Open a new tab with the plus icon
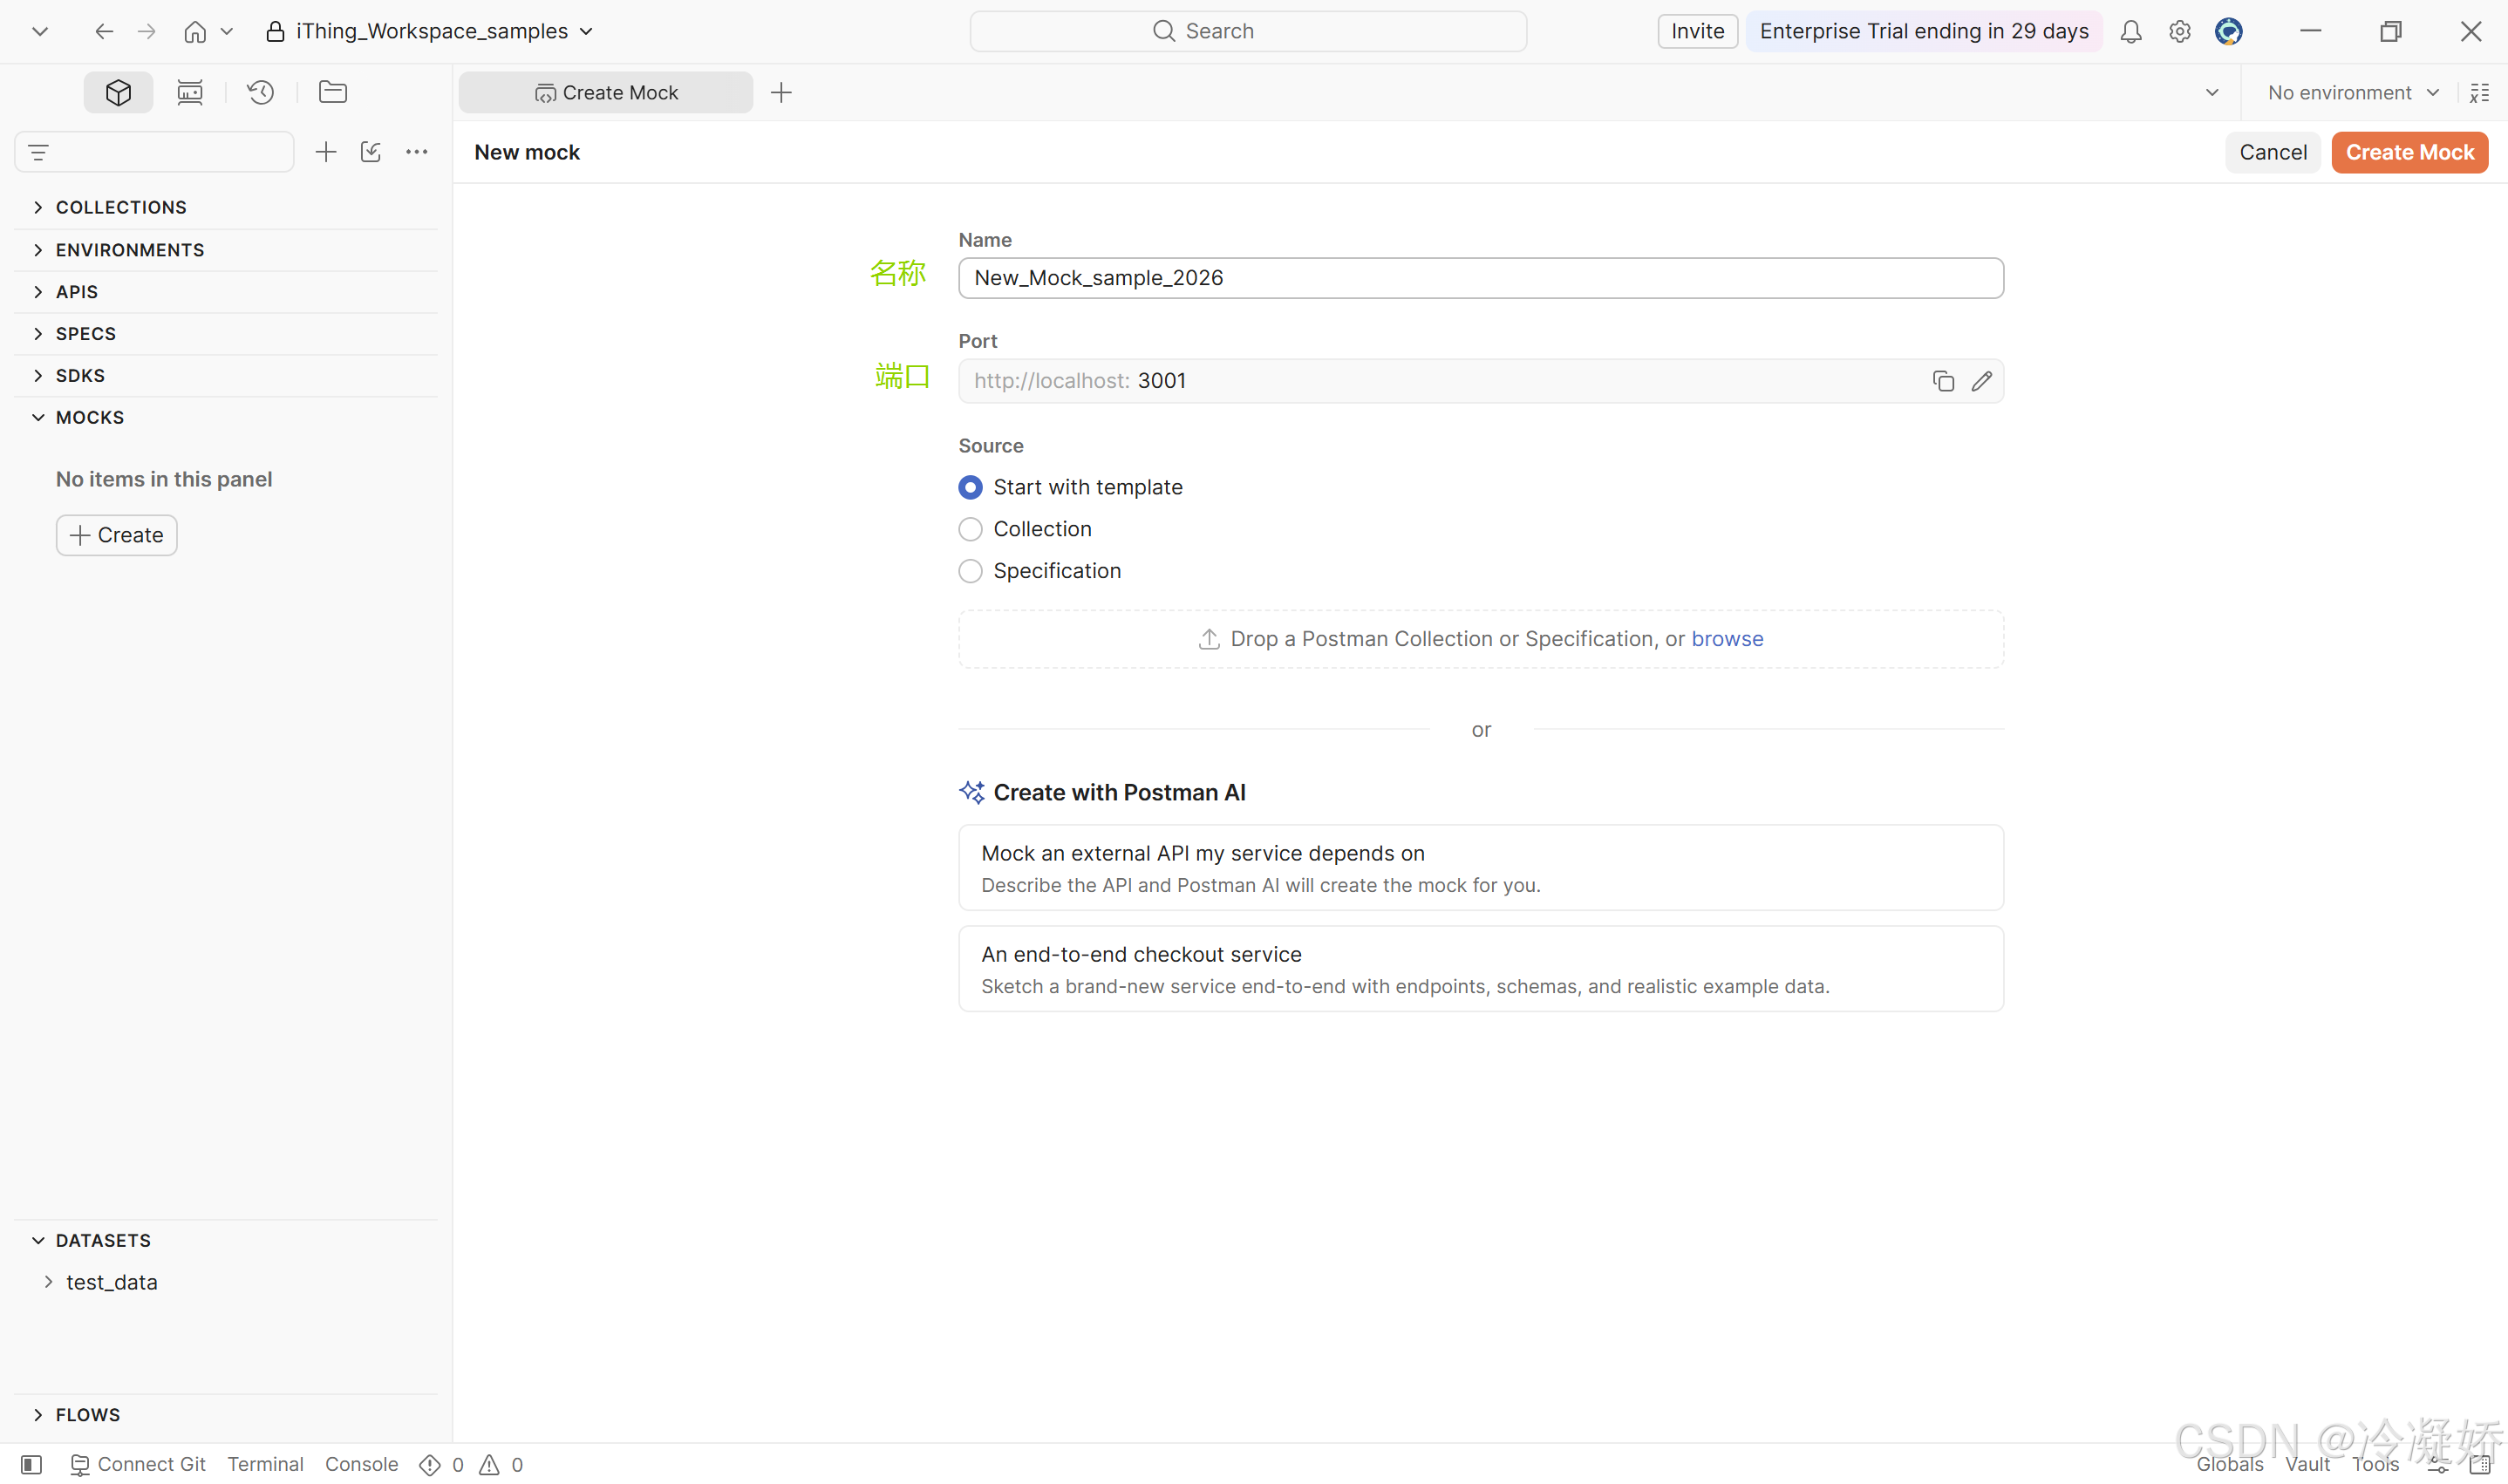Viewport: 2508px width, 1484px height. (782, 92)
